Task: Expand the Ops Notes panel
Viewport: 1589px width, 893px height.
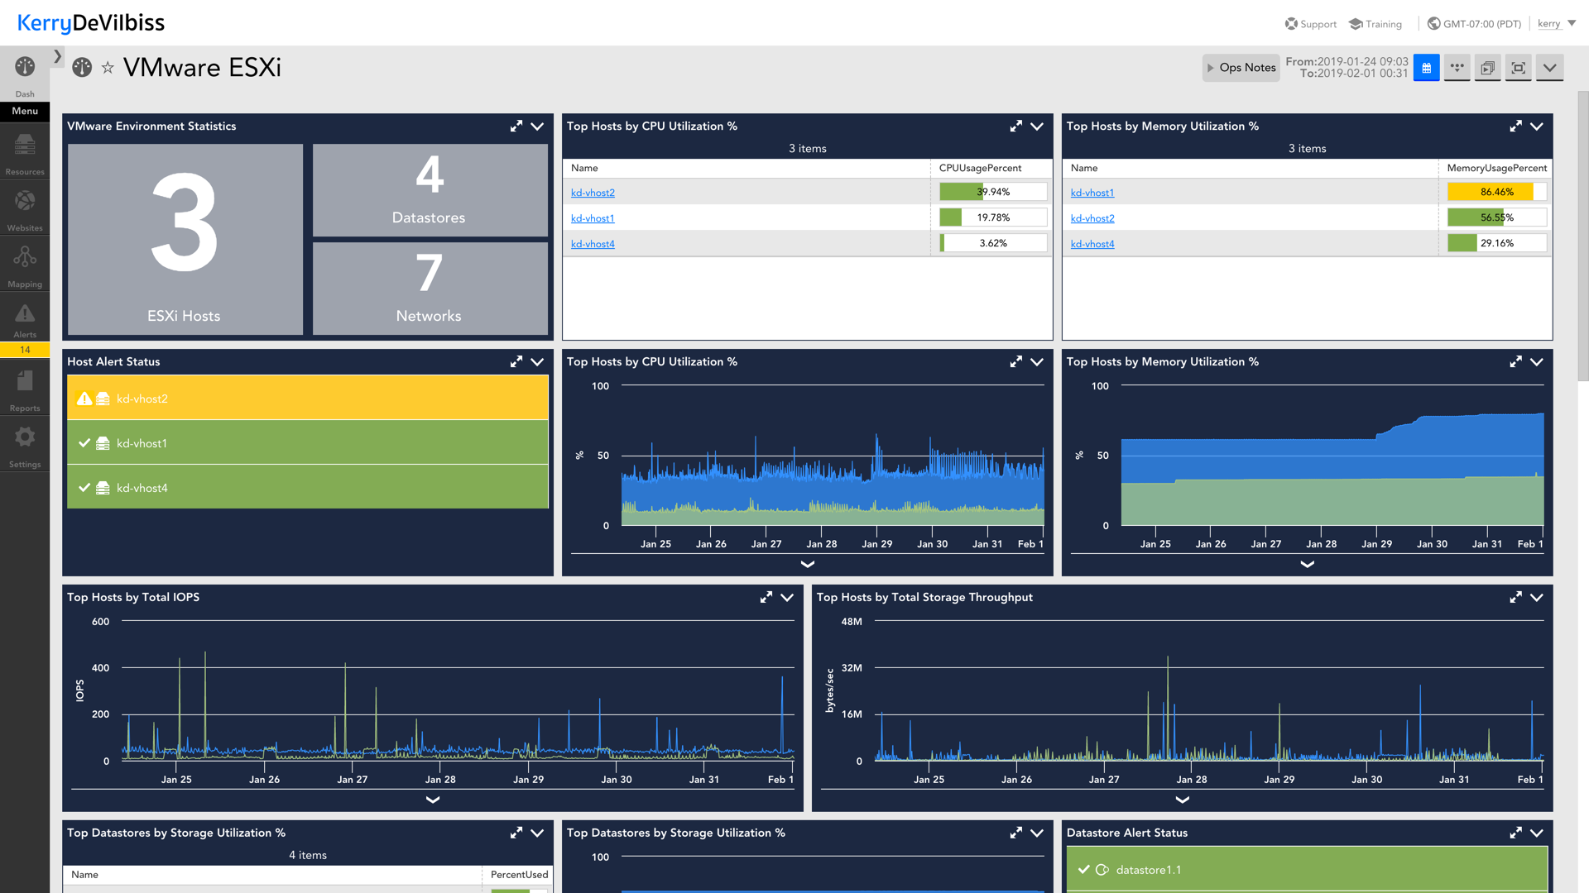Action: [x=1241, y=68]
